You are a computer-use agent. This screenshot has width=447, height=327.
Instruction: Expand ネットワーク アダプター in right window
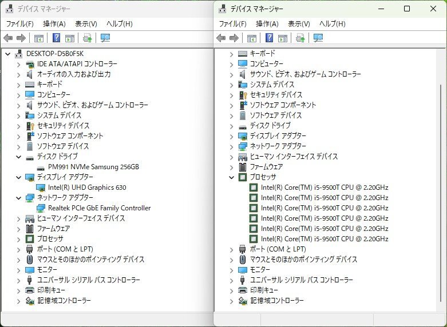[231, 146]
